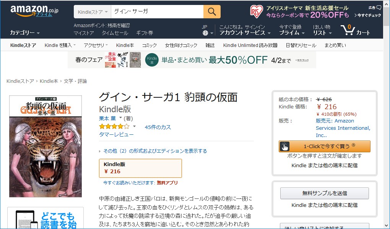Viewport: 390px width, 229px height.
Task: Go to Amazon.co.jp home logo
Action: [x=34, y=11]
